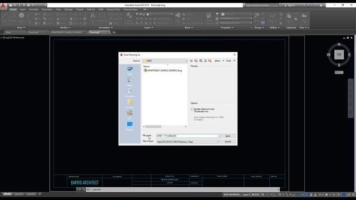Viewport: 356px width, 200px height.
Task: Click new drawing plus tab button
Action: [114, 32]
